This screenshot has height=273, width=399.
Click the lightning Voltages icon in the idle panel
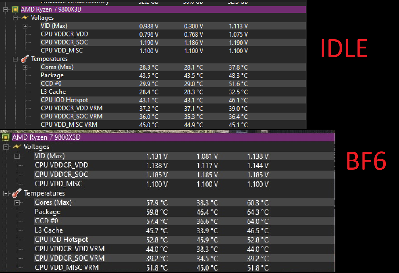pyautogui.click(x=25, y=18)
